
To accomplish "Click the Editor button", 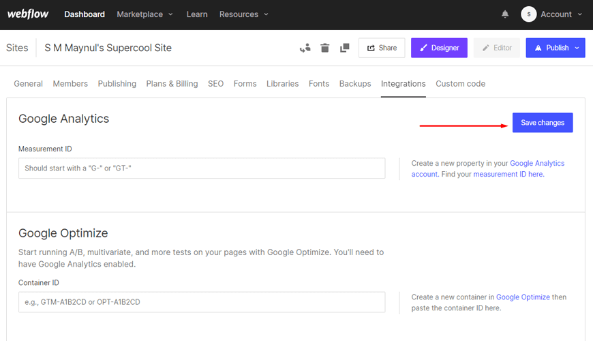I will [x=497, y=48].
